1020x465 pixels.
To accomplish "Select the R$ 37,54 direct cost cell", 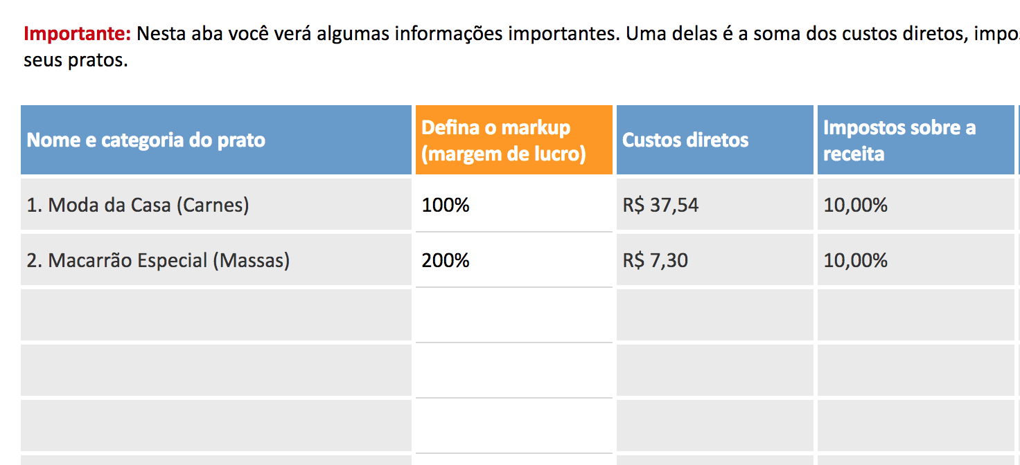I will pyautogui.click(x=715, y=204).
